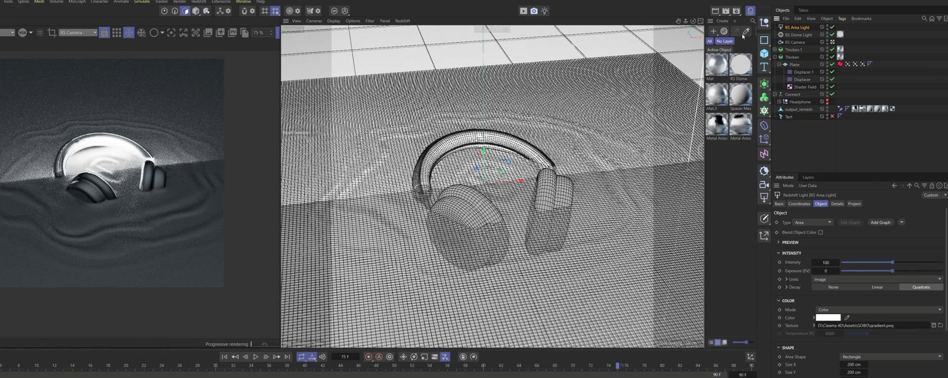Click the Play Forwards button

coord(256,357)
